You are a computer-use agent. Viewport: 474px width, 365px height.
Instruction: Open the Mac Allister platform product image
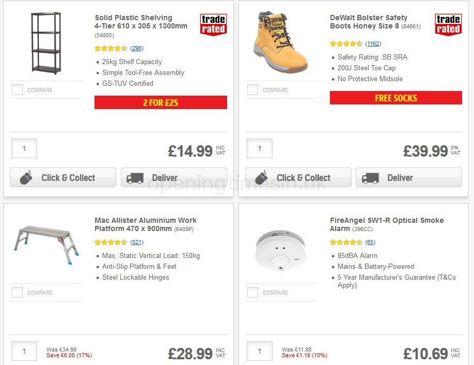pos(45,243)
